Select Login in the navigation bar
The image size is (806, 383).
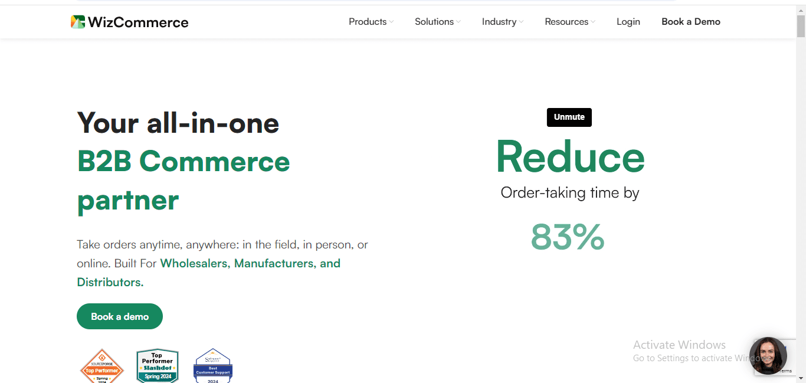[x=628, y=21]
